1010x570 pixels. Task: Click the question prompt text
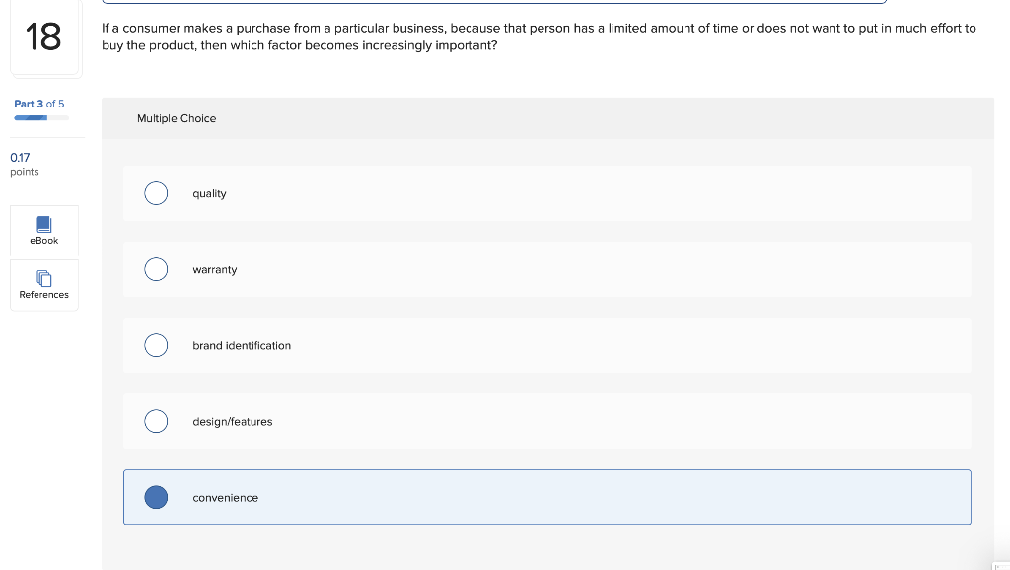click(537, 36)
